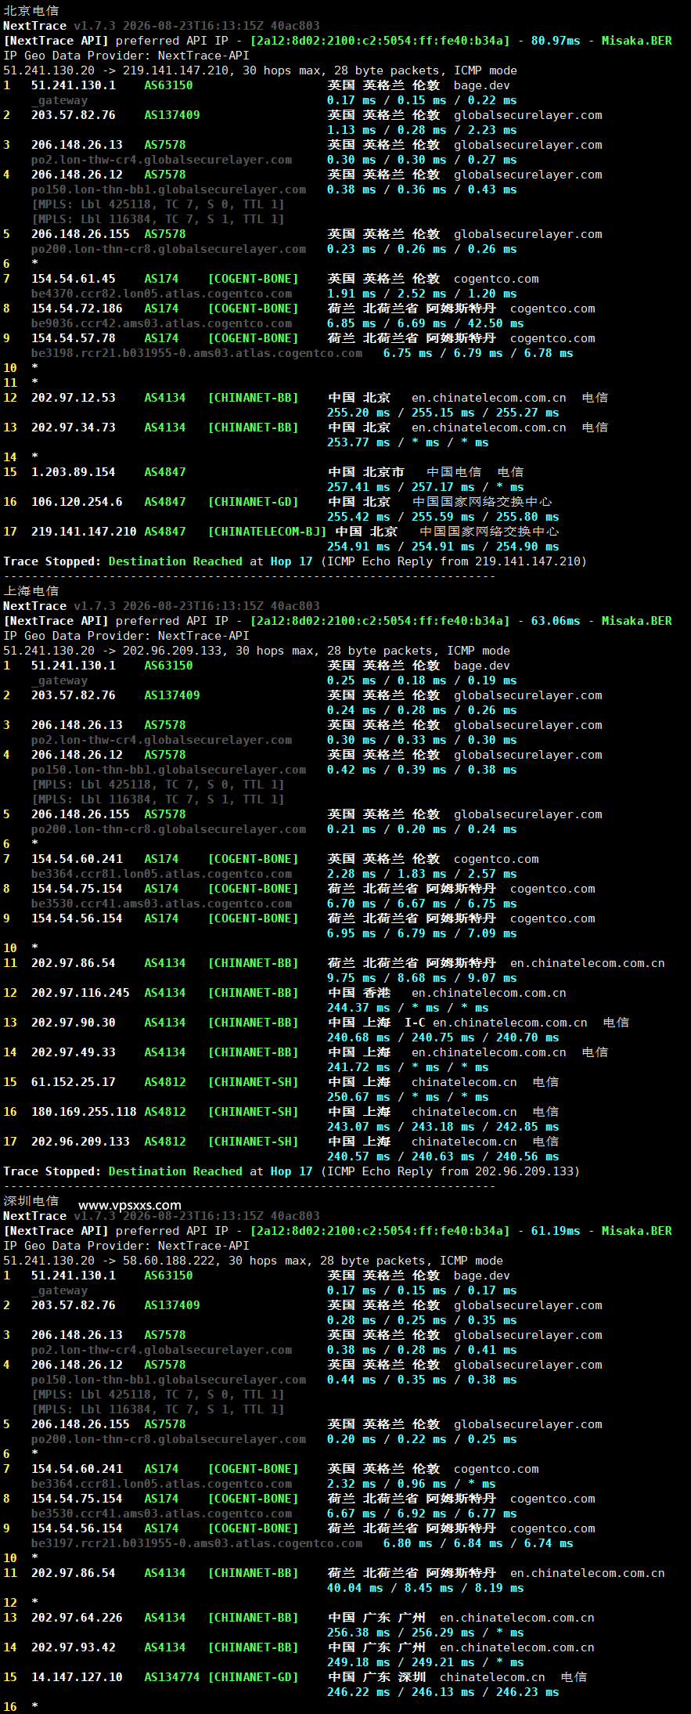Click the 42.50 ms latency value
The width and height of the screenshot is (691, 1714).
(x=495, y=323)
